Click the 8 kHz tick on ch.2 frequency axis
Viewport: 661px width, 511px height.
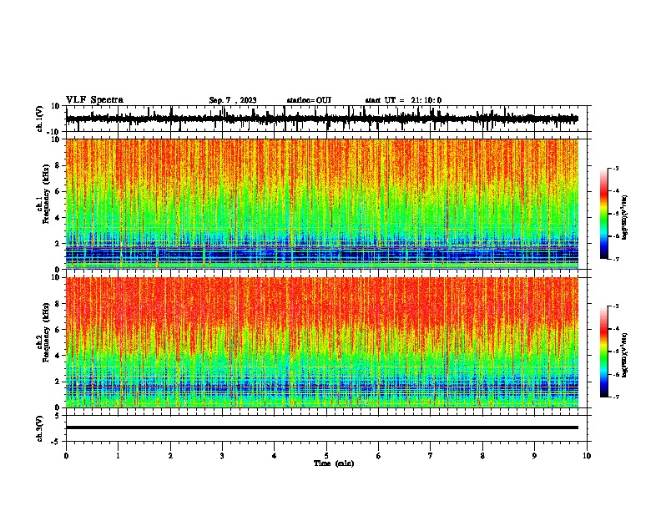click(58, 304)
